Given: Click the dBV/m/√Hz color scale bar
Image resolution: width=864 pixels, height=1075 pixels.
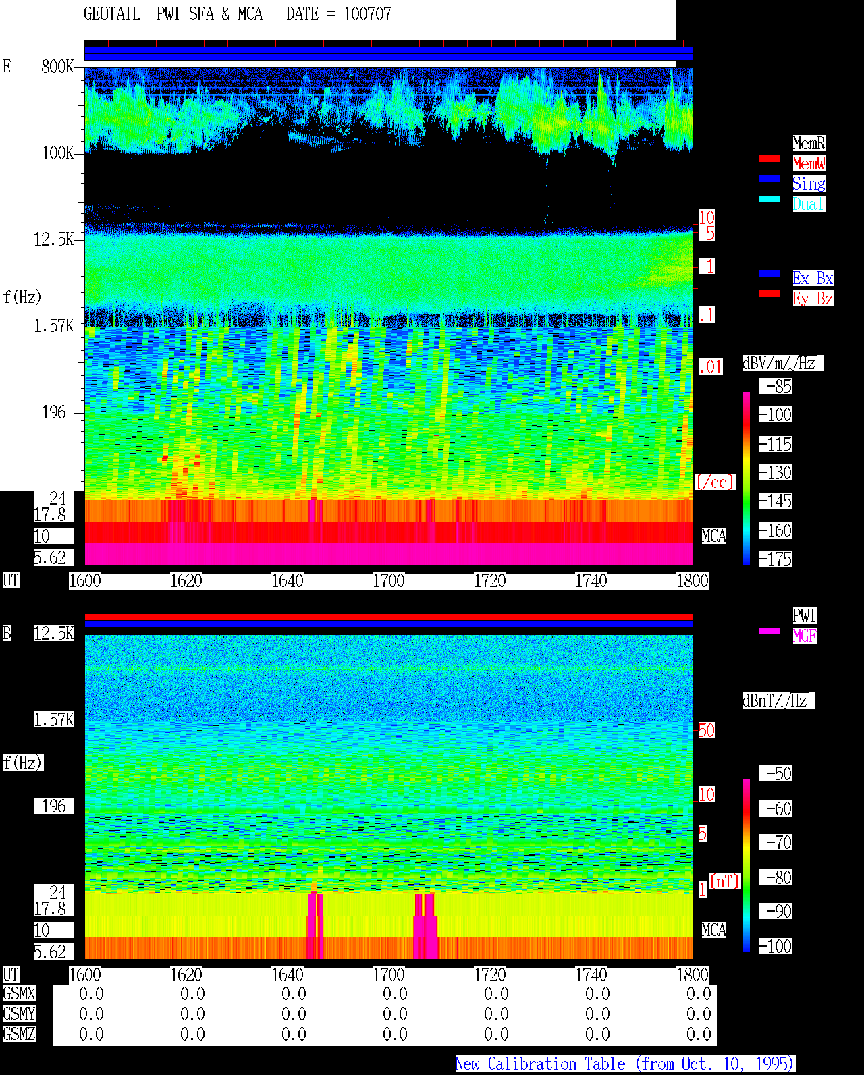Looking at the screenshot, I should click(x=747, y=478).
